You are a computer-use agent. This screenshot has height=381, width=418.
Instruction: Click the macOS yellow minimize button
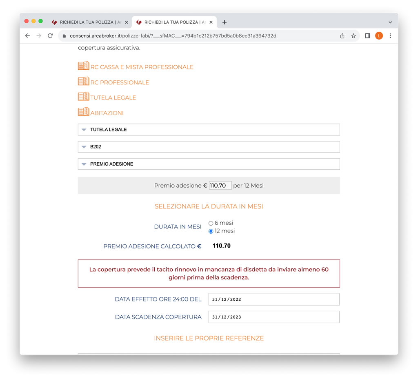[33, 21]
